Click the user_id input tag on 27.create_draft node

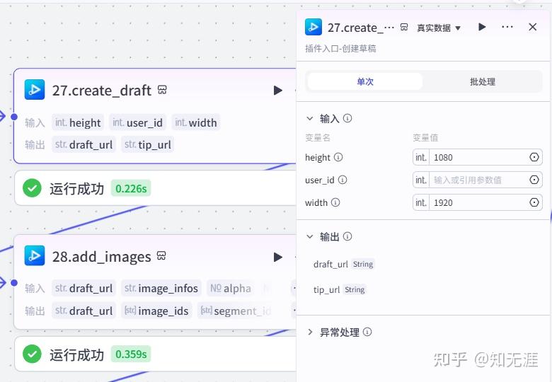coord(138,122)
